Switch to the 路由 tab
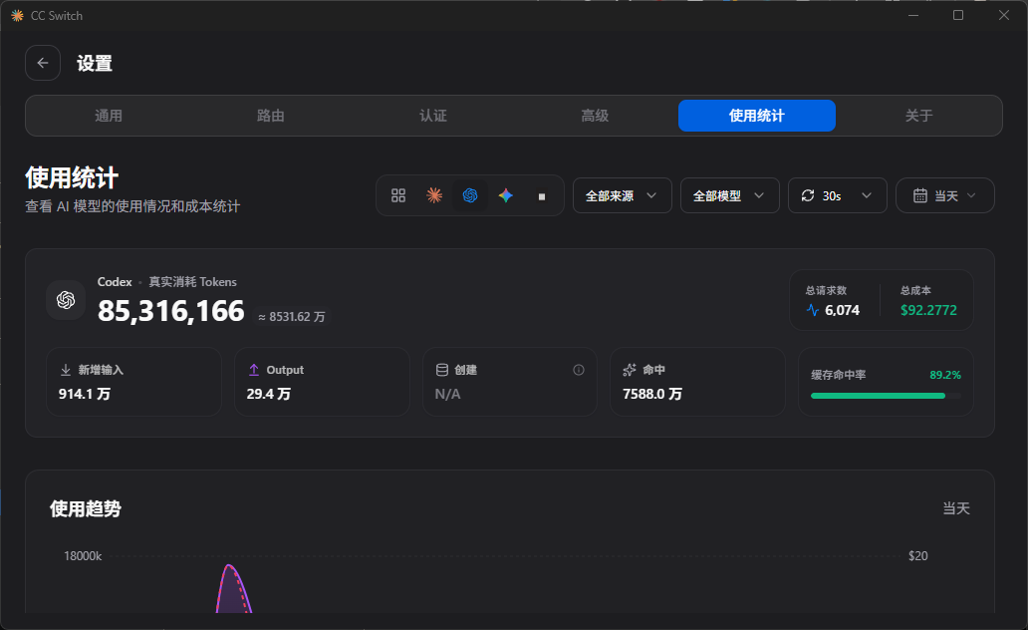1028x630 pixels. click(x=270, y=116)
